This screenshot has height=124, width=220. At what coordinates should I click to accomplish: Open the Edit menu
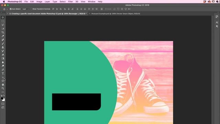click(32, 2)
